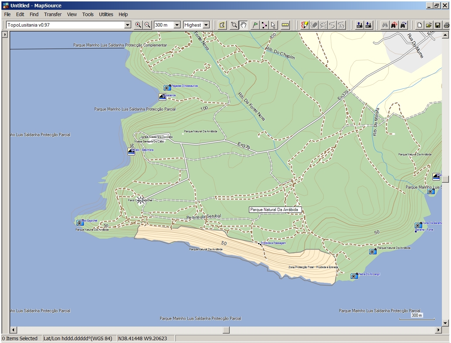
Task: Select the Hand pan tool
Action: [243, 25]
